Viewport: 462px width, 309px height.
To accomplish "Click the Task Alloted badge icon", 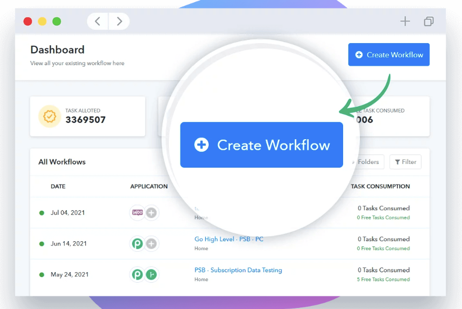I will pos(49,116).
